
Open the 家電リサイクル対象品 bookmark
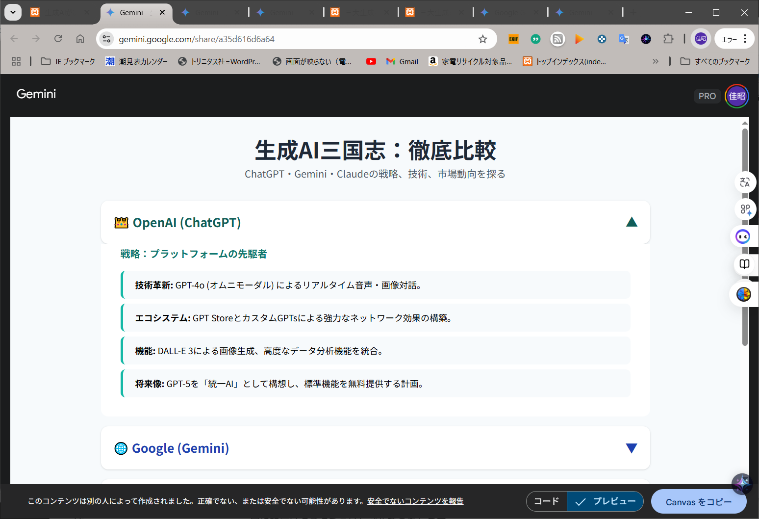click(x=471, y=61)
